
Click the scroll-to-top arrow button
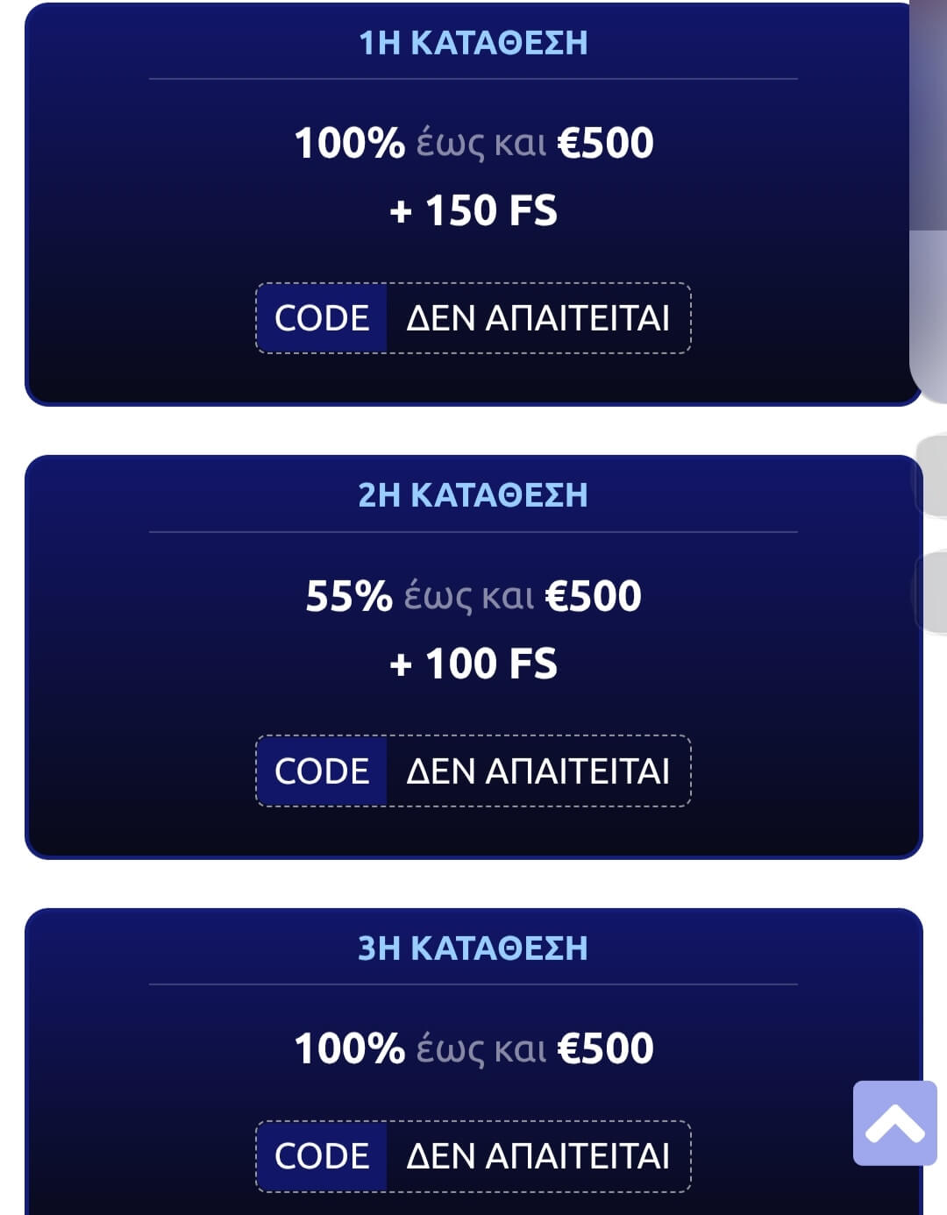pyautogui.click(x=895, y=1123)
